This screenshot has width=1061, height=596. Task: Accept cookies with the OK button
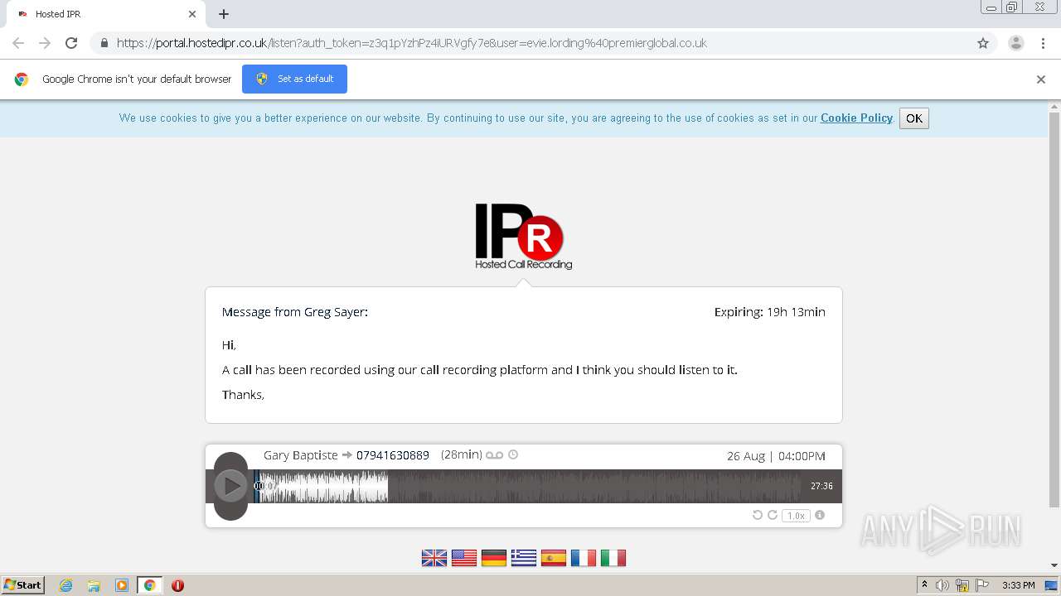pyautogui.click(x=914, y=118)
